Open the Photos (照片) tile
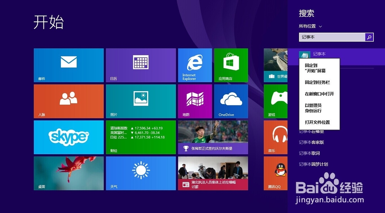385x213 pixels. click(x=141, y=101)
